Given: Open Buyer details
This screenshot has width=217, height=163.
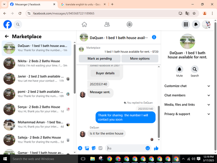Looking at the screenshot, I should click(105, 73).
